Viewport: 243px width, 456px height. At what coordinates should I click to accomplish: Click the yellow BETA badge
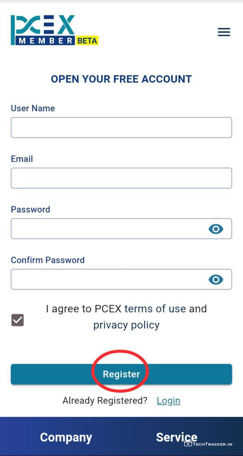coord(87,41)
